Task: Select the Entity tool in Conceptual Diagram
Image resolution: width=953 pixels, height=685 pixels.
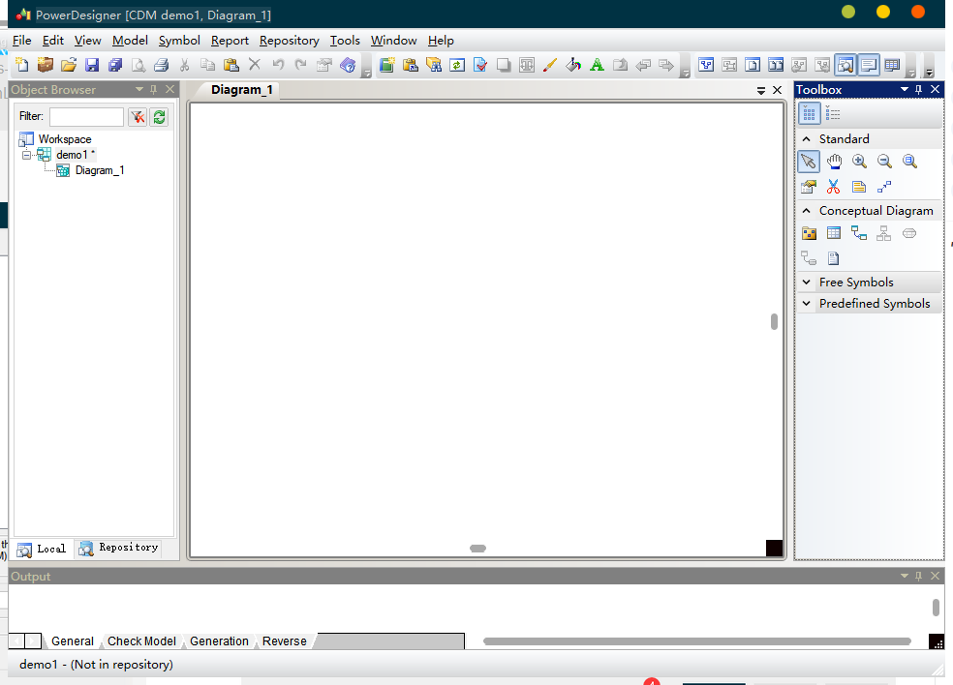Action: pyautogui.click(x=834, y=233)
